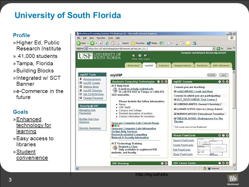Viewport: 249px width, 187px height.
Task: Switch to the Courses tab
Action: click(164, 65)
